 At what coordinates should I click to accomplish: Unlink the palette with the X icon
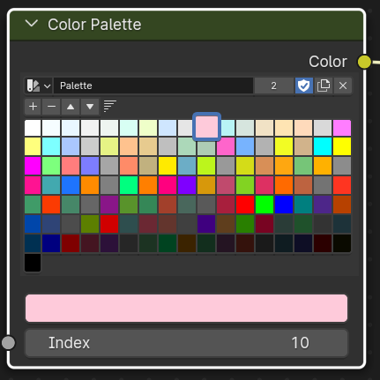[x=343, y=86]
